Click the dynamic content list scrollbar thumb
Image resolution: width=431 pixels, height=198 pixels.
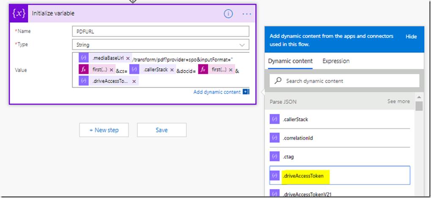click(x=419, y=106)
